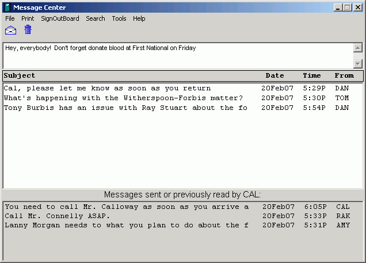
Task: Click the 5:54P time cell
Action: click(x=314, y=108)
